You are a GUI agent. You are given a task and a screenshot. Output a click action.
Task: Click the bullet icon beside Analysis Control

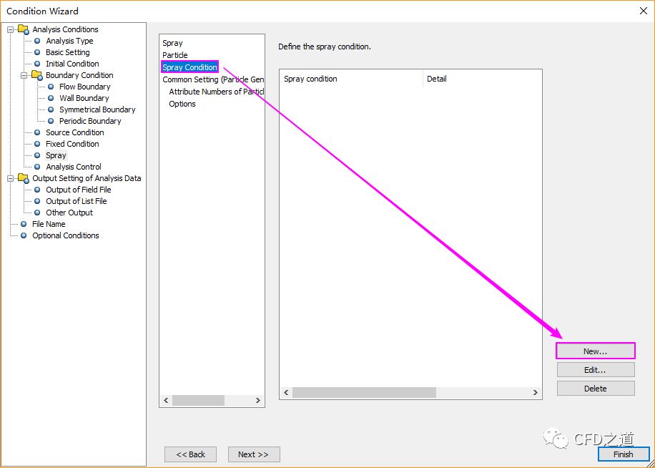point(37,167)
